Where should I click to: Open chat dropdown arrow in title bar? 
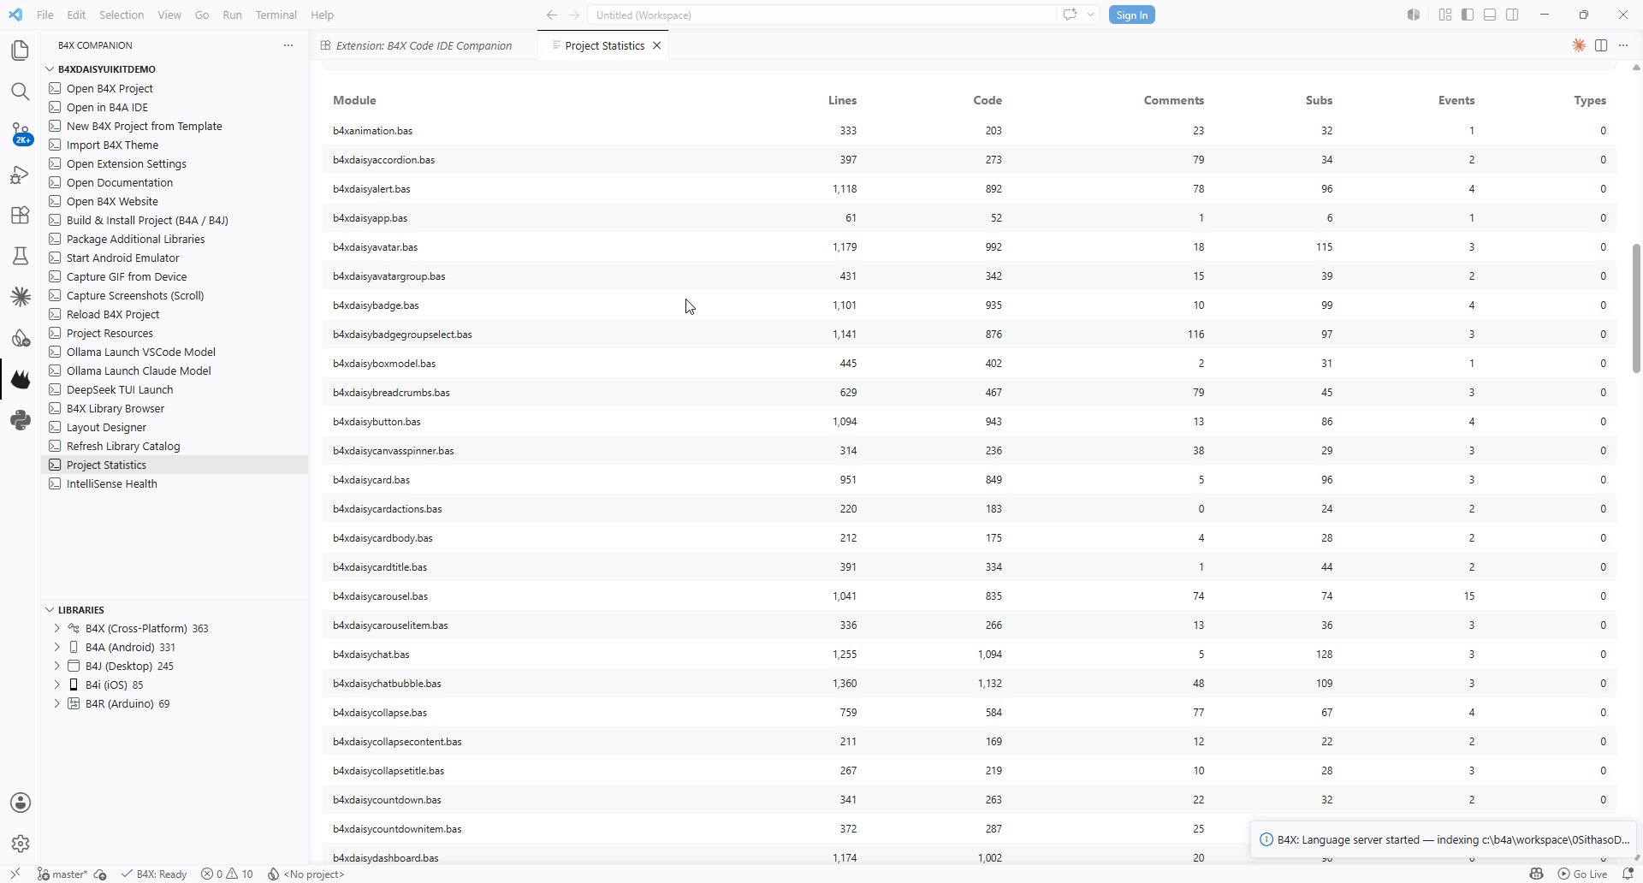(1090, 15)
